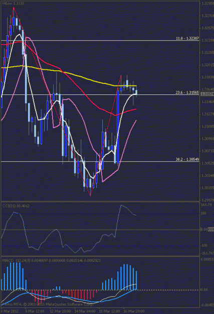Screen dimensions: 214x314
Task: Click price axis value 1.29970
Action: tap(208, 200)
